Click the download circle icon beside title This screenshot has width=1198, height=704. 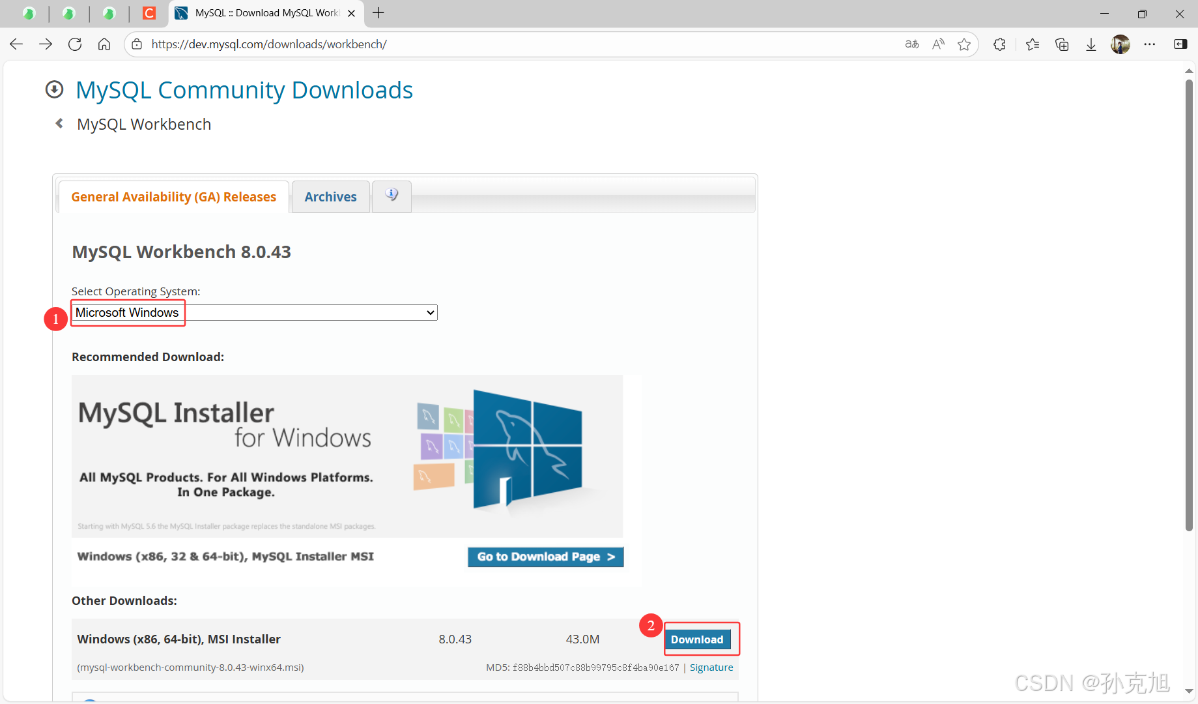pos(54,89)
